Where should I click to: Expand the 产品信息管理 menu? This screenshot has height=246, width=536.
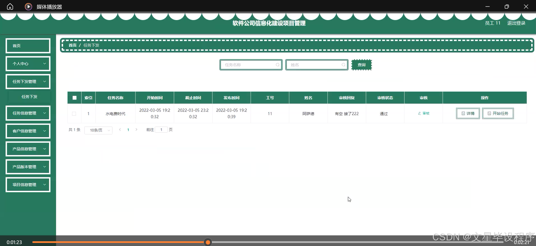tap(28, 149)
